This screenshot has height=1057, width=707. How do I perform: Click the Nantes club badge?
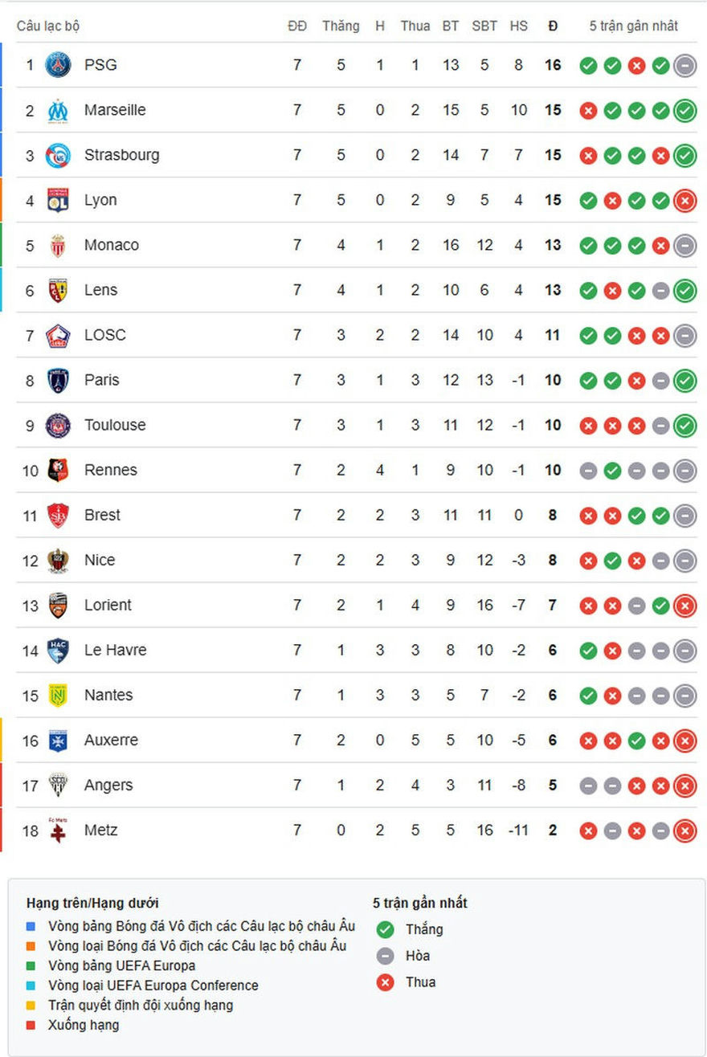click(x=58, y=695)
